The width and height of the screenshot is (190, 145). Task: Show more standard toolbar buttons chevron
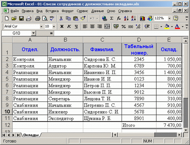[x=187, y=19]
